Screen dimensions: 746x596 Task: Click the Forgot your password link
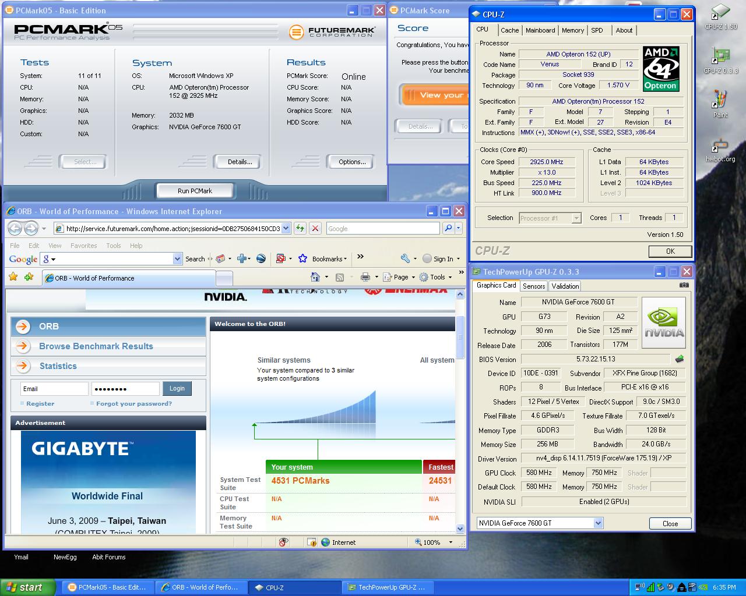pos(134,403)
